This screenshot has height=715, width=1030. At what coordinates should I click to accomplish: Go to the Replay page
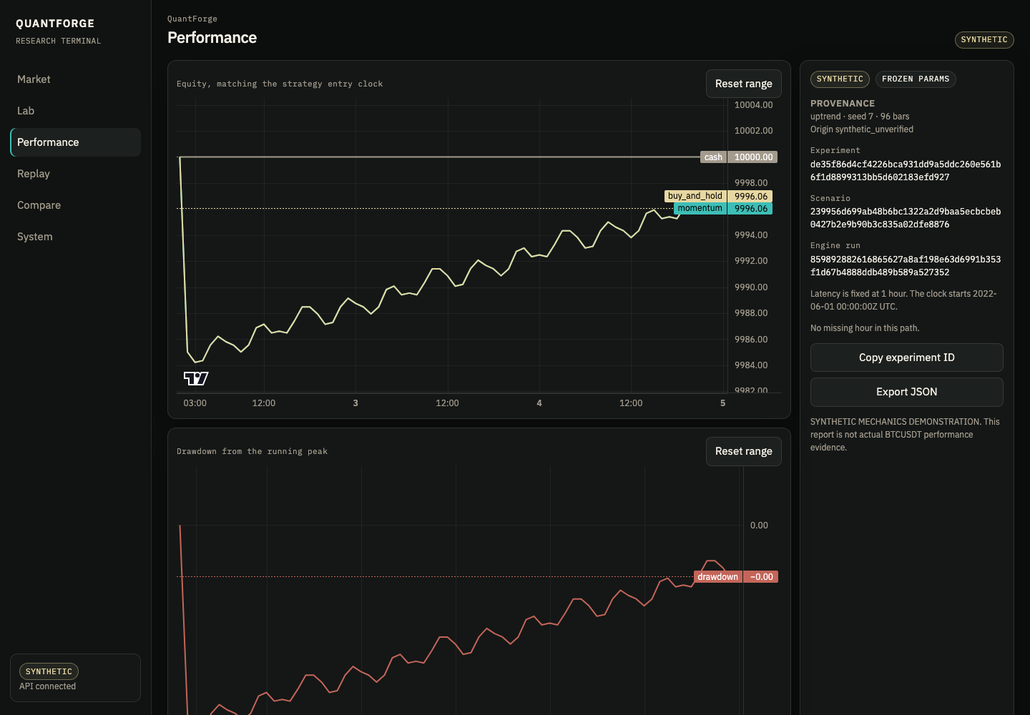75,174
